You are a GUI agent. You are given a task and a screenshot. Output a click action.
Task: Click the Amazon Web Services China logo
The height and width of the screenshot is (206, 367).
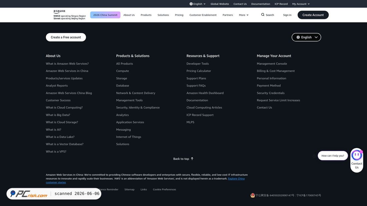69,15
